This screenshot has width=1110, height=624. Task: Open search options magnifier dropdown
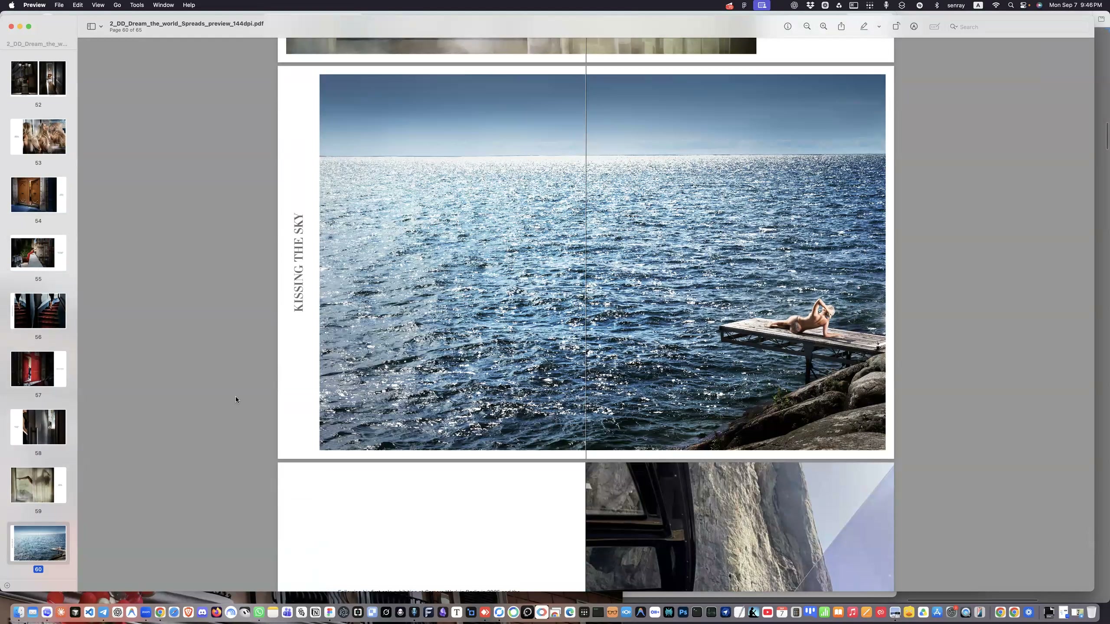(x=953, y=27)
